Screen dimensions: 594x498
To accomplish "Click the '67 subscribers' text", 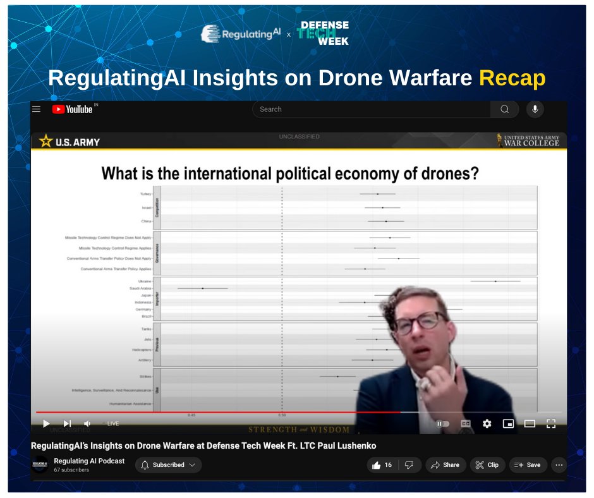I will (x=71, y=470).
